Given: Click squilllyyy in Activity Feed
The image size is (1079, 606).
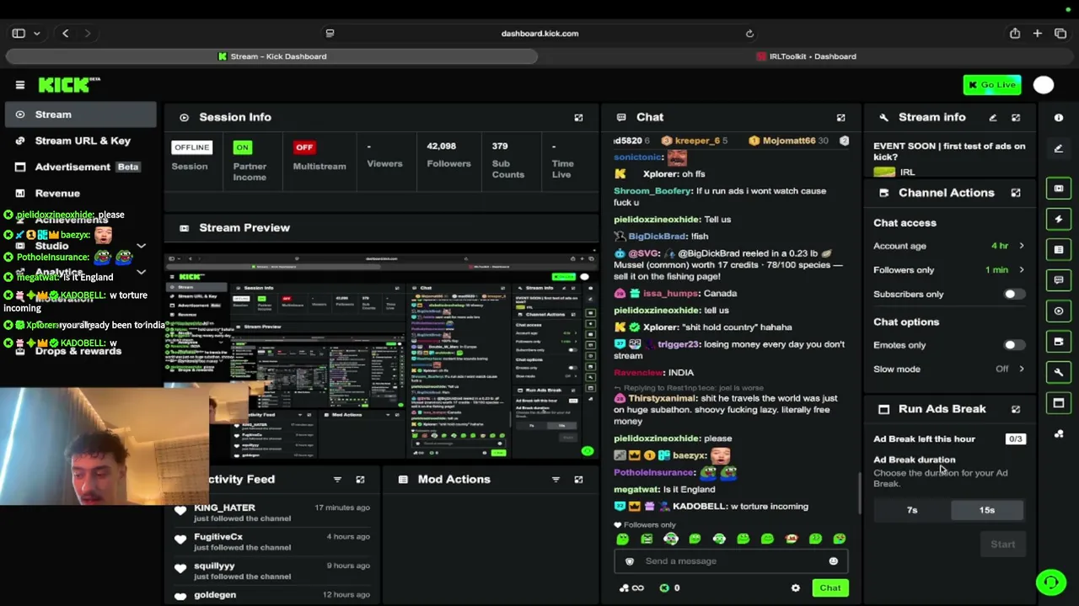Looking at the screenshot, I should click(x=214, y=566).
